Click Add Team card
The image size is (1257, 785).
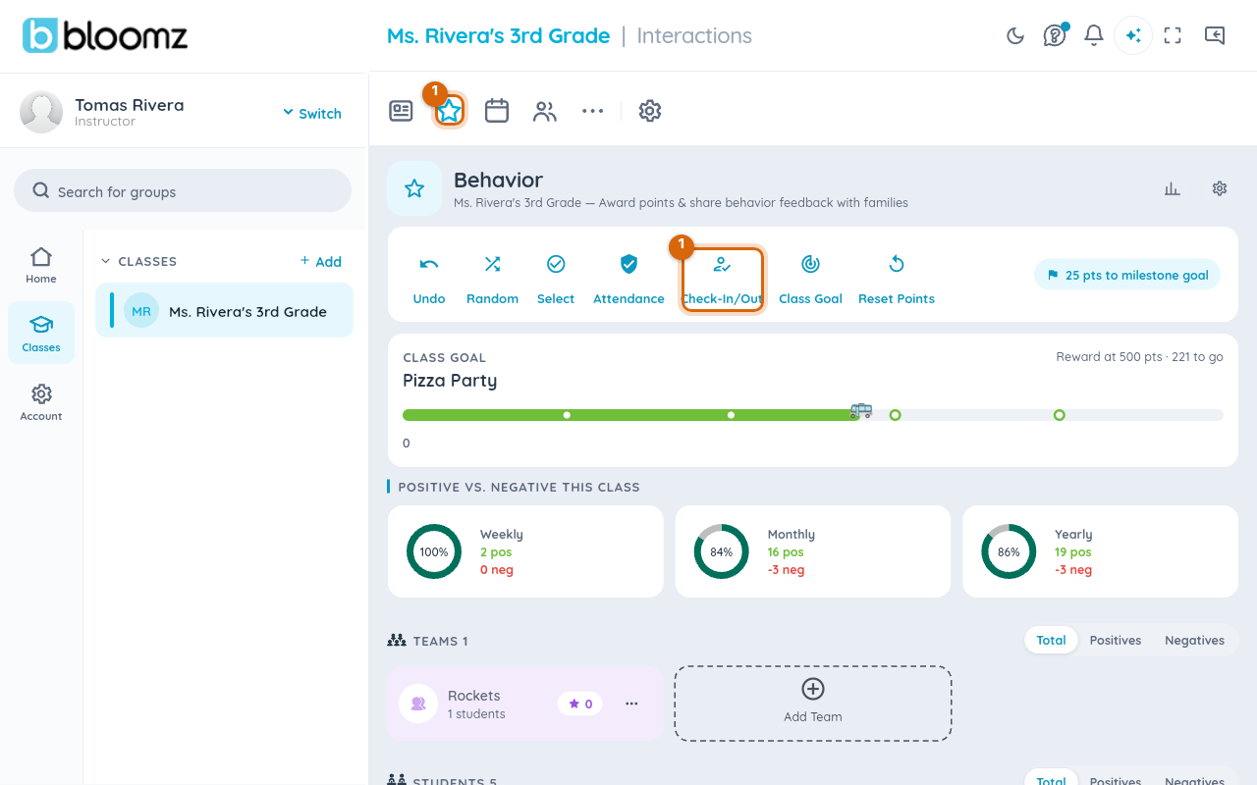tap(813, 704)
